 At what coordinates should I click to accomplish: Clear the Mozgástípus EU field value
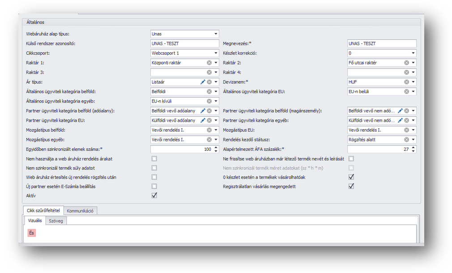pos(406,130)
